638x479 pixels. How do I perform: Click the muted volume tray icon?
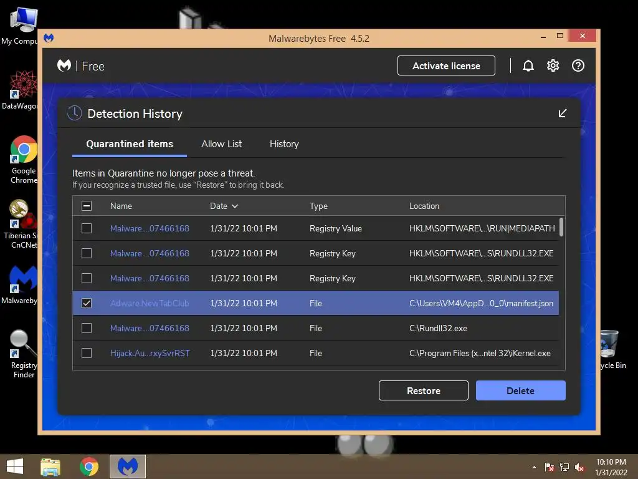[x=579, y=467]
